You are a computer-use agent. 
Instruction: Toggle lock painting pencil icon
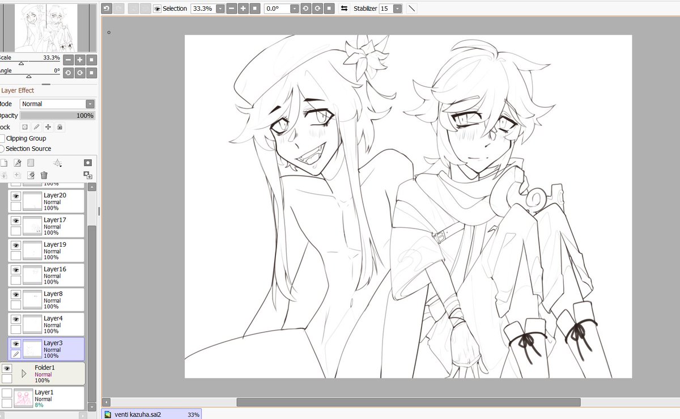[x=36, y=128]
